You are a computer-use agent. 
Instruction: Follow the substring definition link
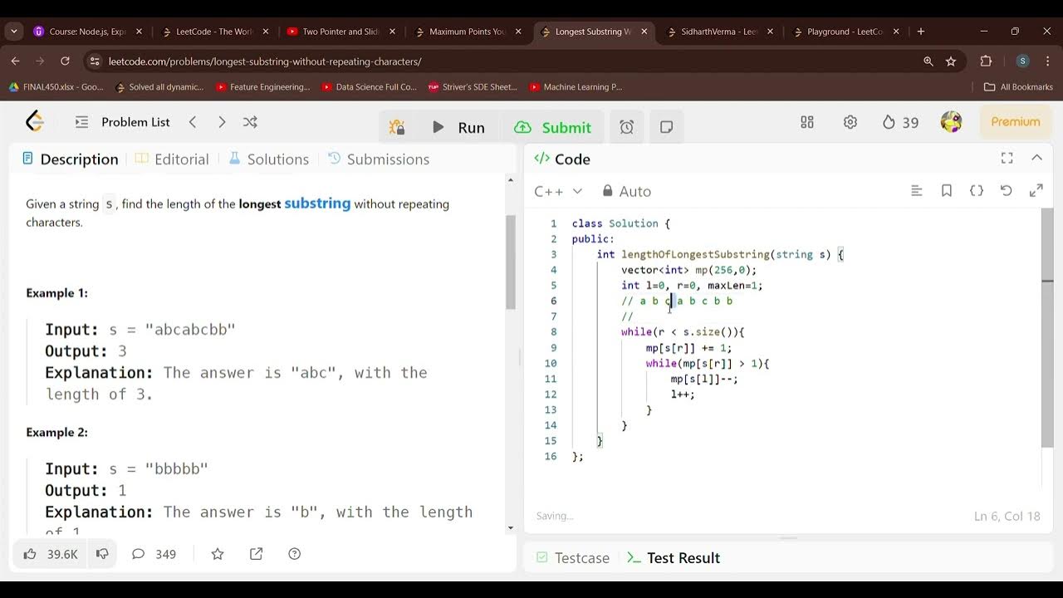(317, 203)
